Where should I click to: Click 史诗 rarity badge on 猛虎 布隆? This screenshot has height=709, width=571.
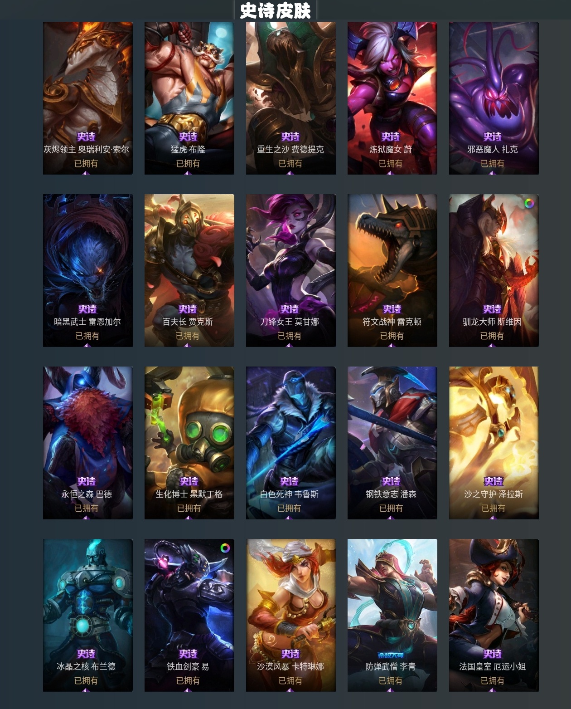pyautogui.click(x=188, y=137)
